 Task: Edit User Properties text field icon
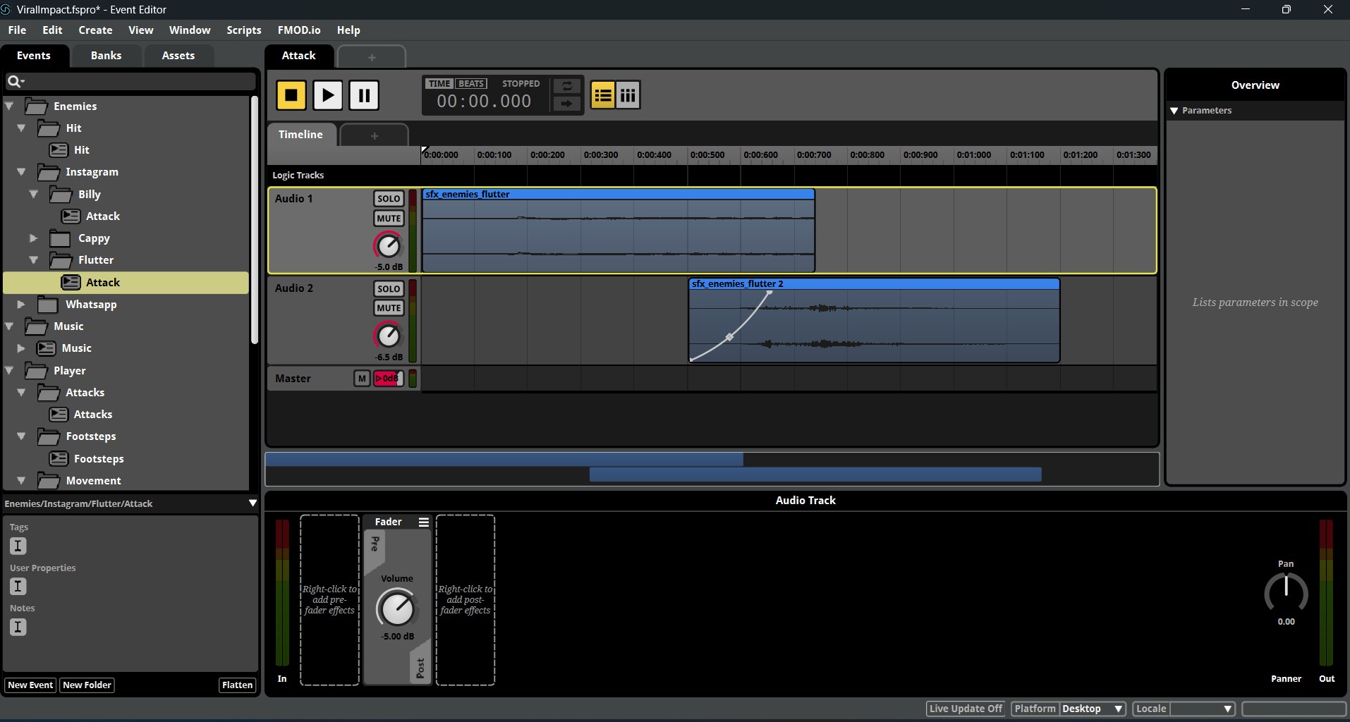point(18,587)
